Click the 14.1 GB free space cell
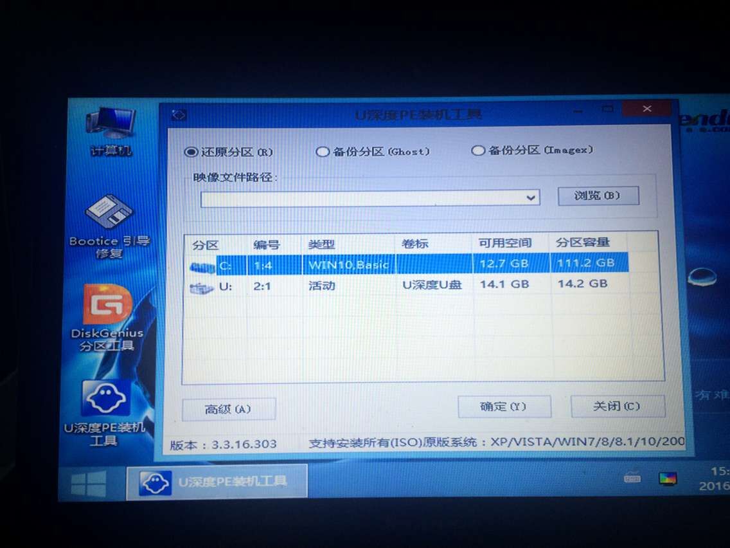 [504, 284]
